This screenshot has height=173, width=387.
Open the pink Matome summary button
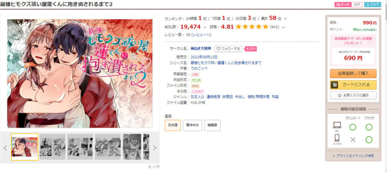tap(343, 5)
